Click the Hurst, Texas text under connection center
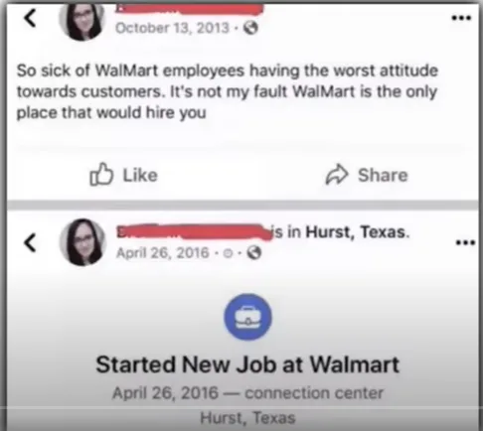The image size is (483, 431). (x=247, y=418)
